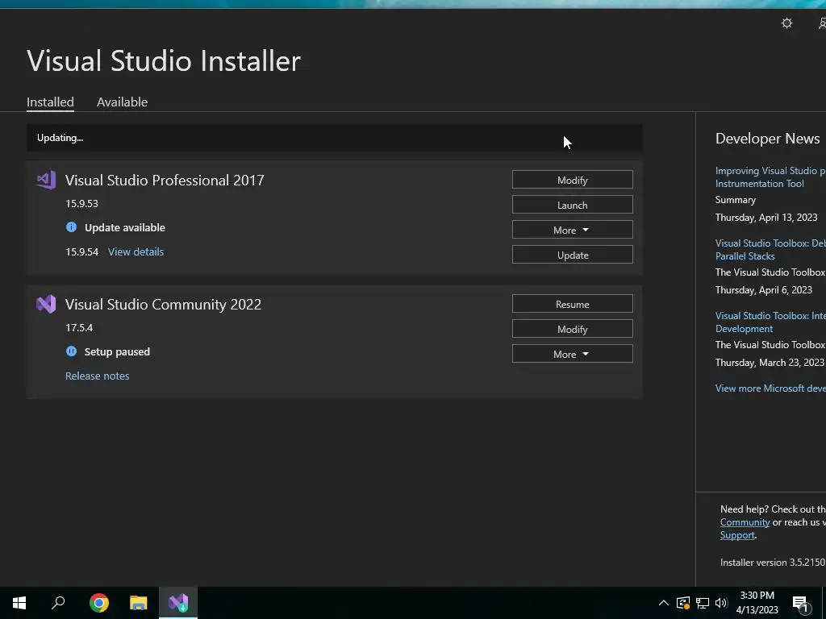Open Visual Studio Toolbox Development article
This screenshot has height=619, width=826.
(x=770, y=322)
